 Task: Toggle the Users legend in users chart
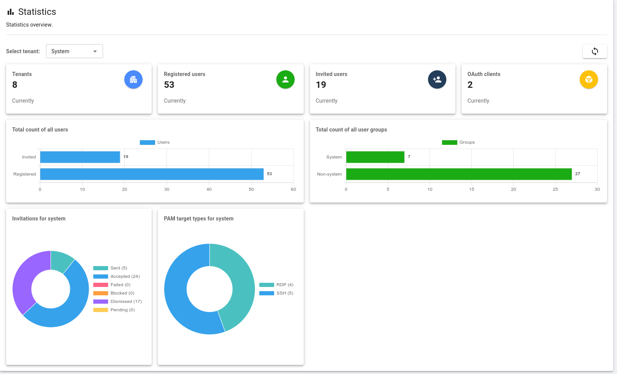pyautogui.click(x=155, y=143)
